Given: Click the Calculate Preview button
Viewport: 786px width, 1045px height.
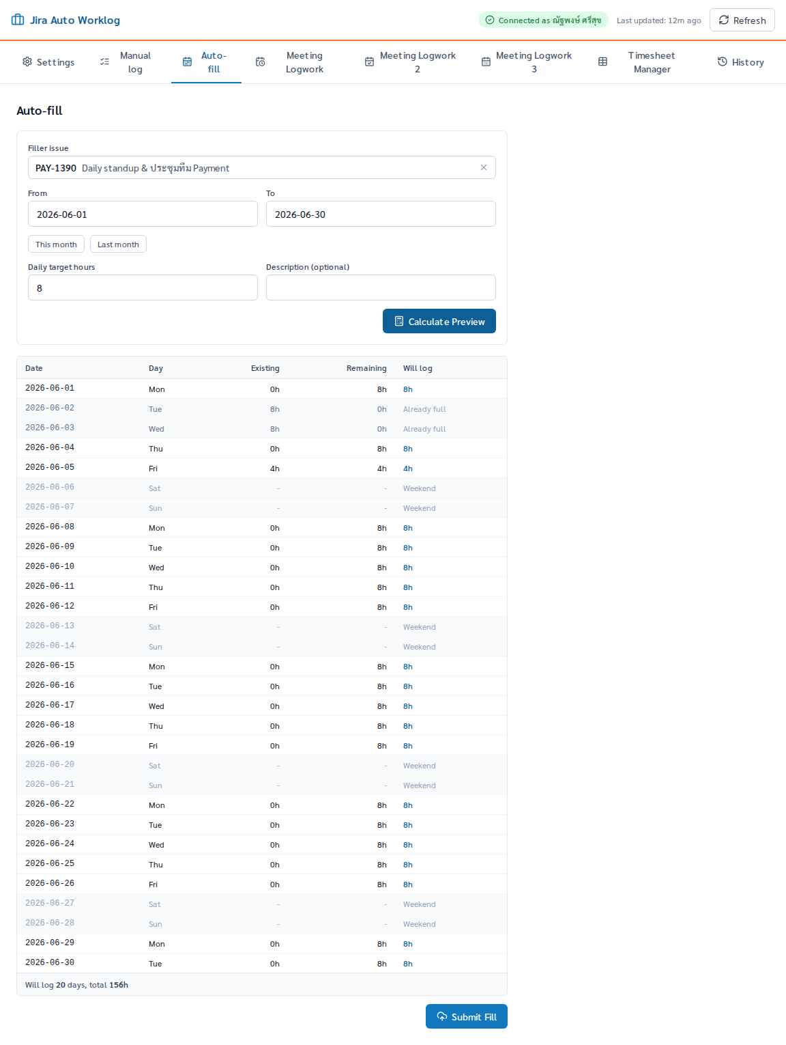Looking at the screenshot, I should click(439, 321).
